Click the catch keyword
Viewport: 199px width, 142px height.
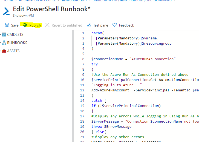tap(97, 101)
